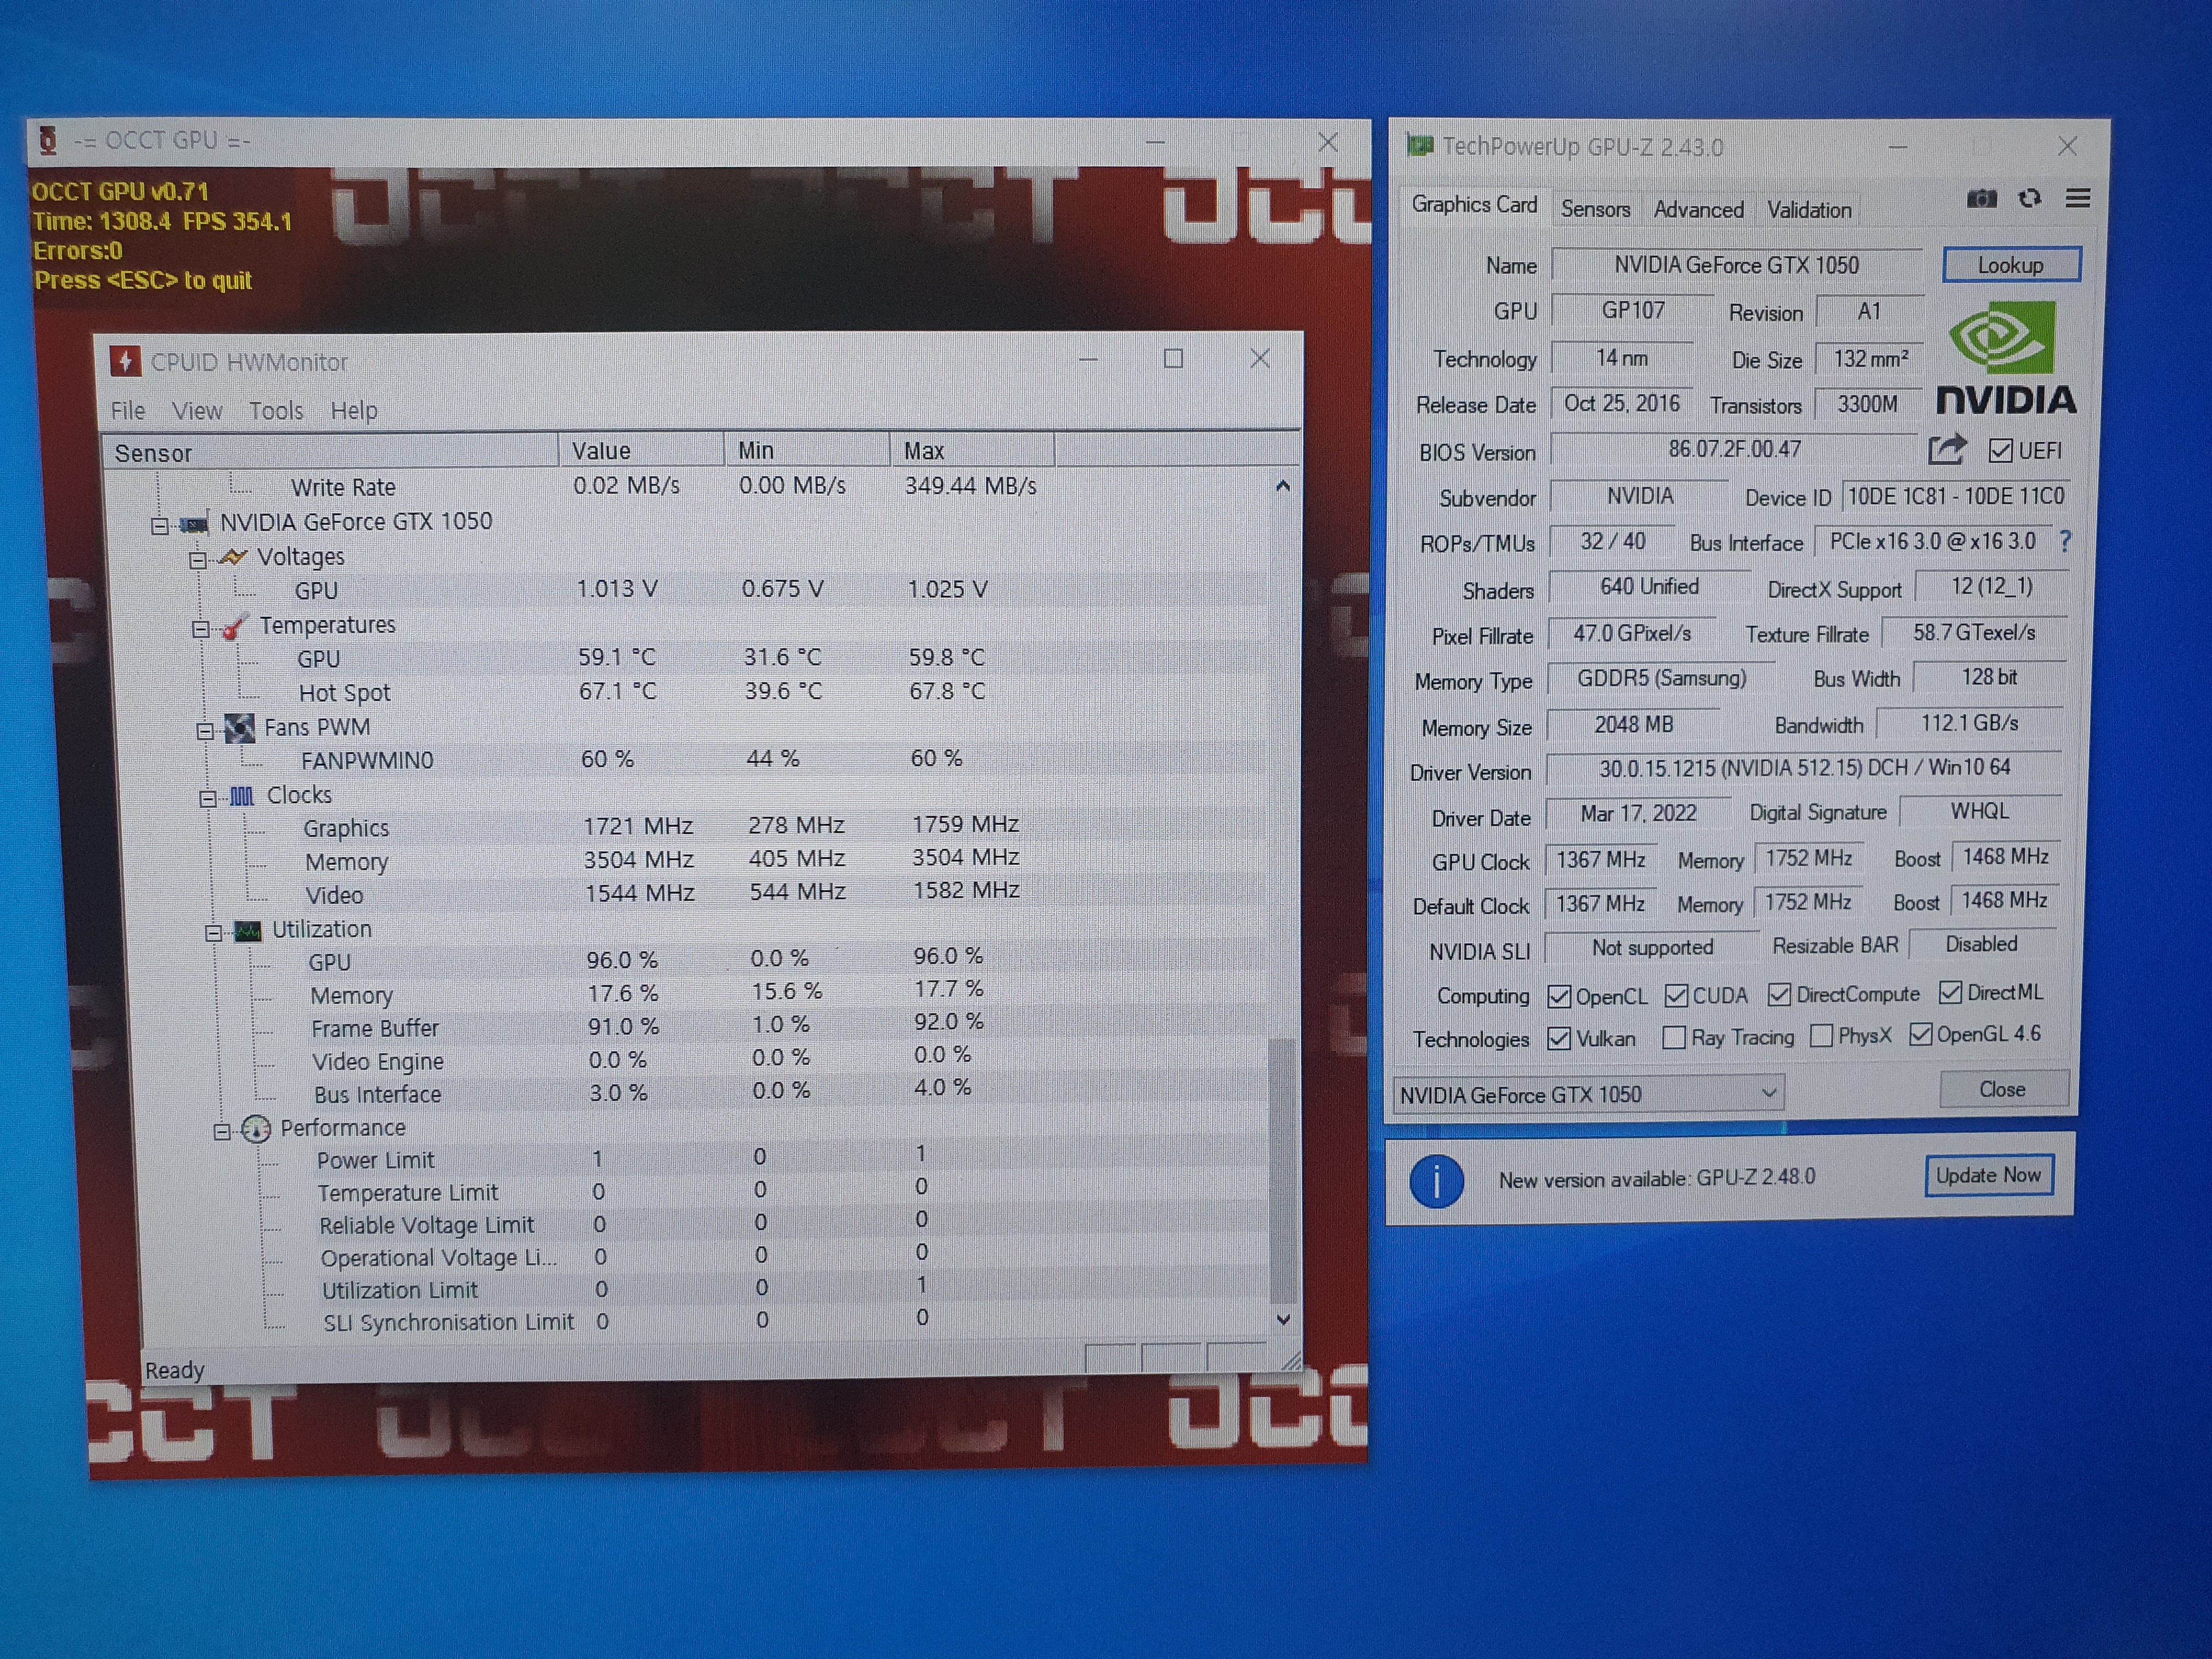Click the OCCT GPU title bar icon
The image size is (2212, 1659).
tap(47, 140)
